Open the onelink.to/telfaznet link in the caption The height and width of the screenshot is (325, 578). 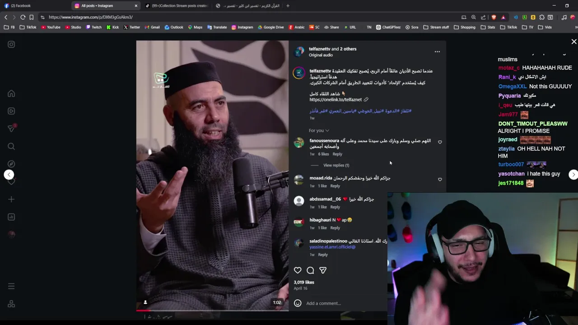[x=336, y=100]
